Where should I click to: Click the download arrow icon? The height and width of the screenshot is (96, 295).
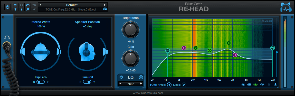[x=275, y=84]
